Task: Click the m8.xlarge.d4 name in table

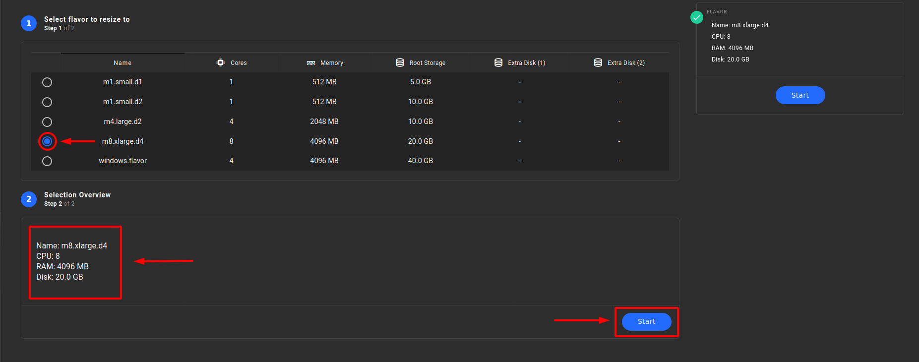Action: (x=123, y=141)
